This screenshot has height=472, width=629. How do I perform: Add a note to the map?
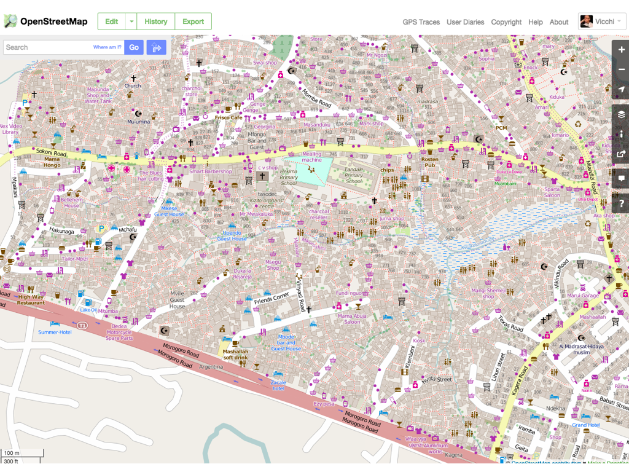[x=622, y=178]
